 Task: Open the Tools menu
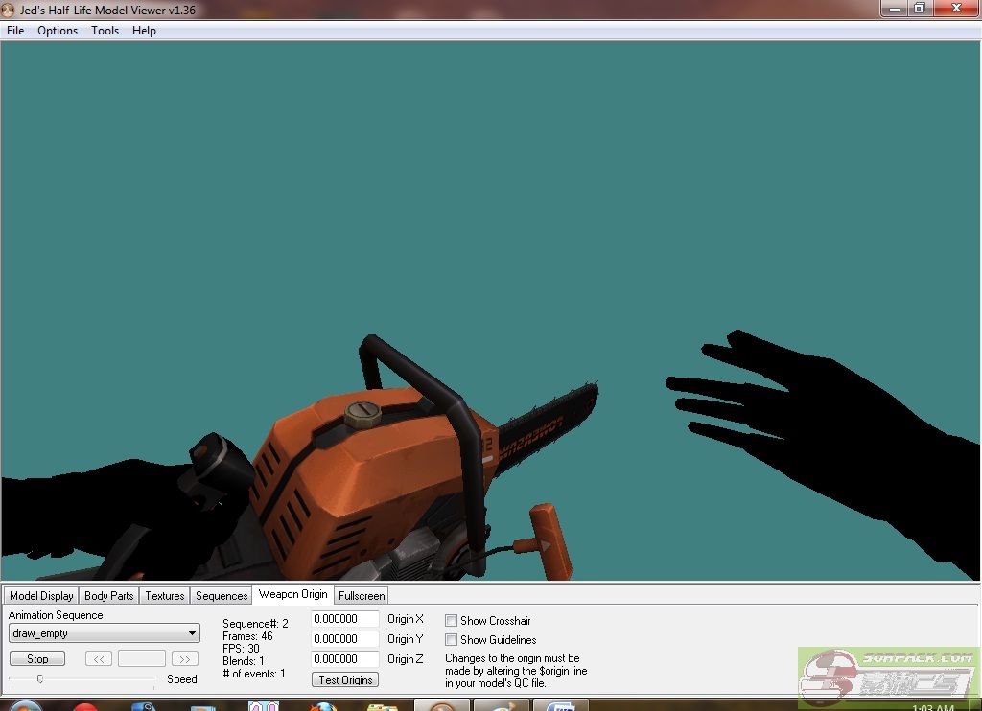105,31
